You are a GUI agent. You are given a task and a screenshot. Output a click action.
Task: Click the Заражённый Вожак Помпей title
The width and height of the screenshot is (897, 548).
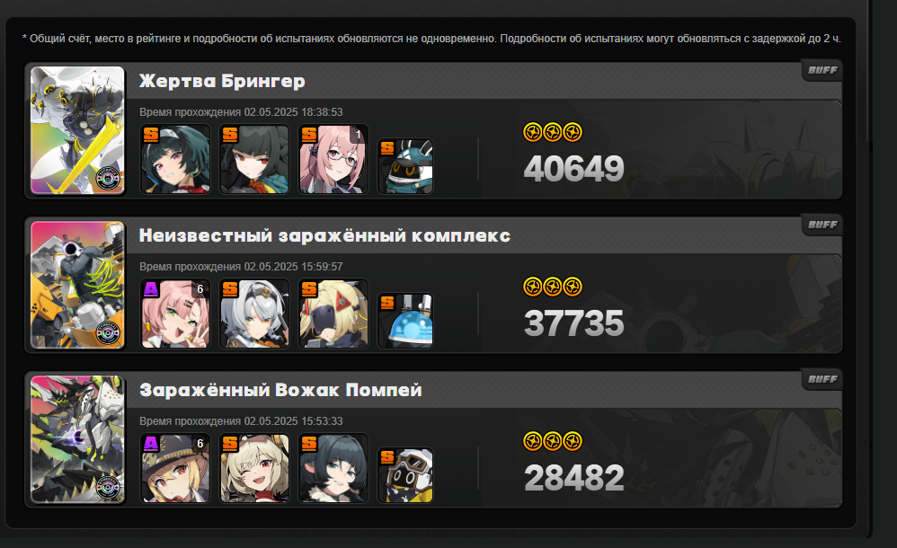280,390
